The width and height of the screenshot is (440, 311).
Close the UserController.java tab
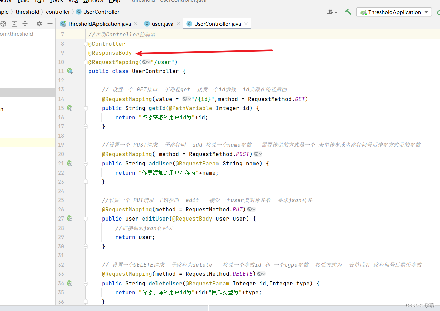coord(246,24)
